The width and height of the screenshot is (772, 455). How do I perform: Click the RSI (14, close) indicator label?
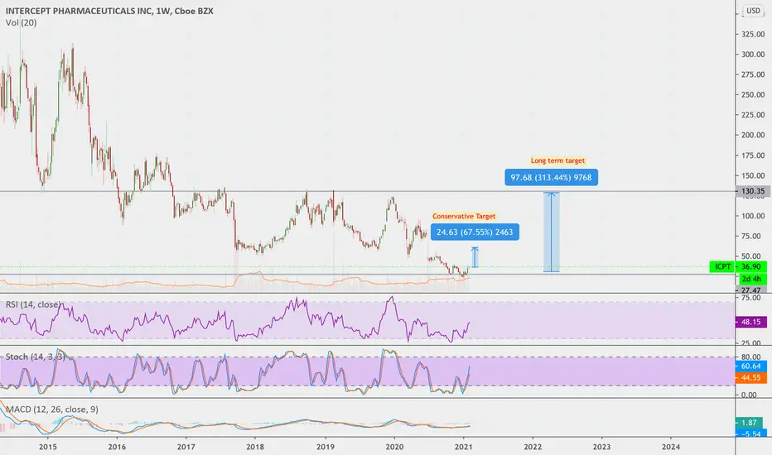coord(33,304)
